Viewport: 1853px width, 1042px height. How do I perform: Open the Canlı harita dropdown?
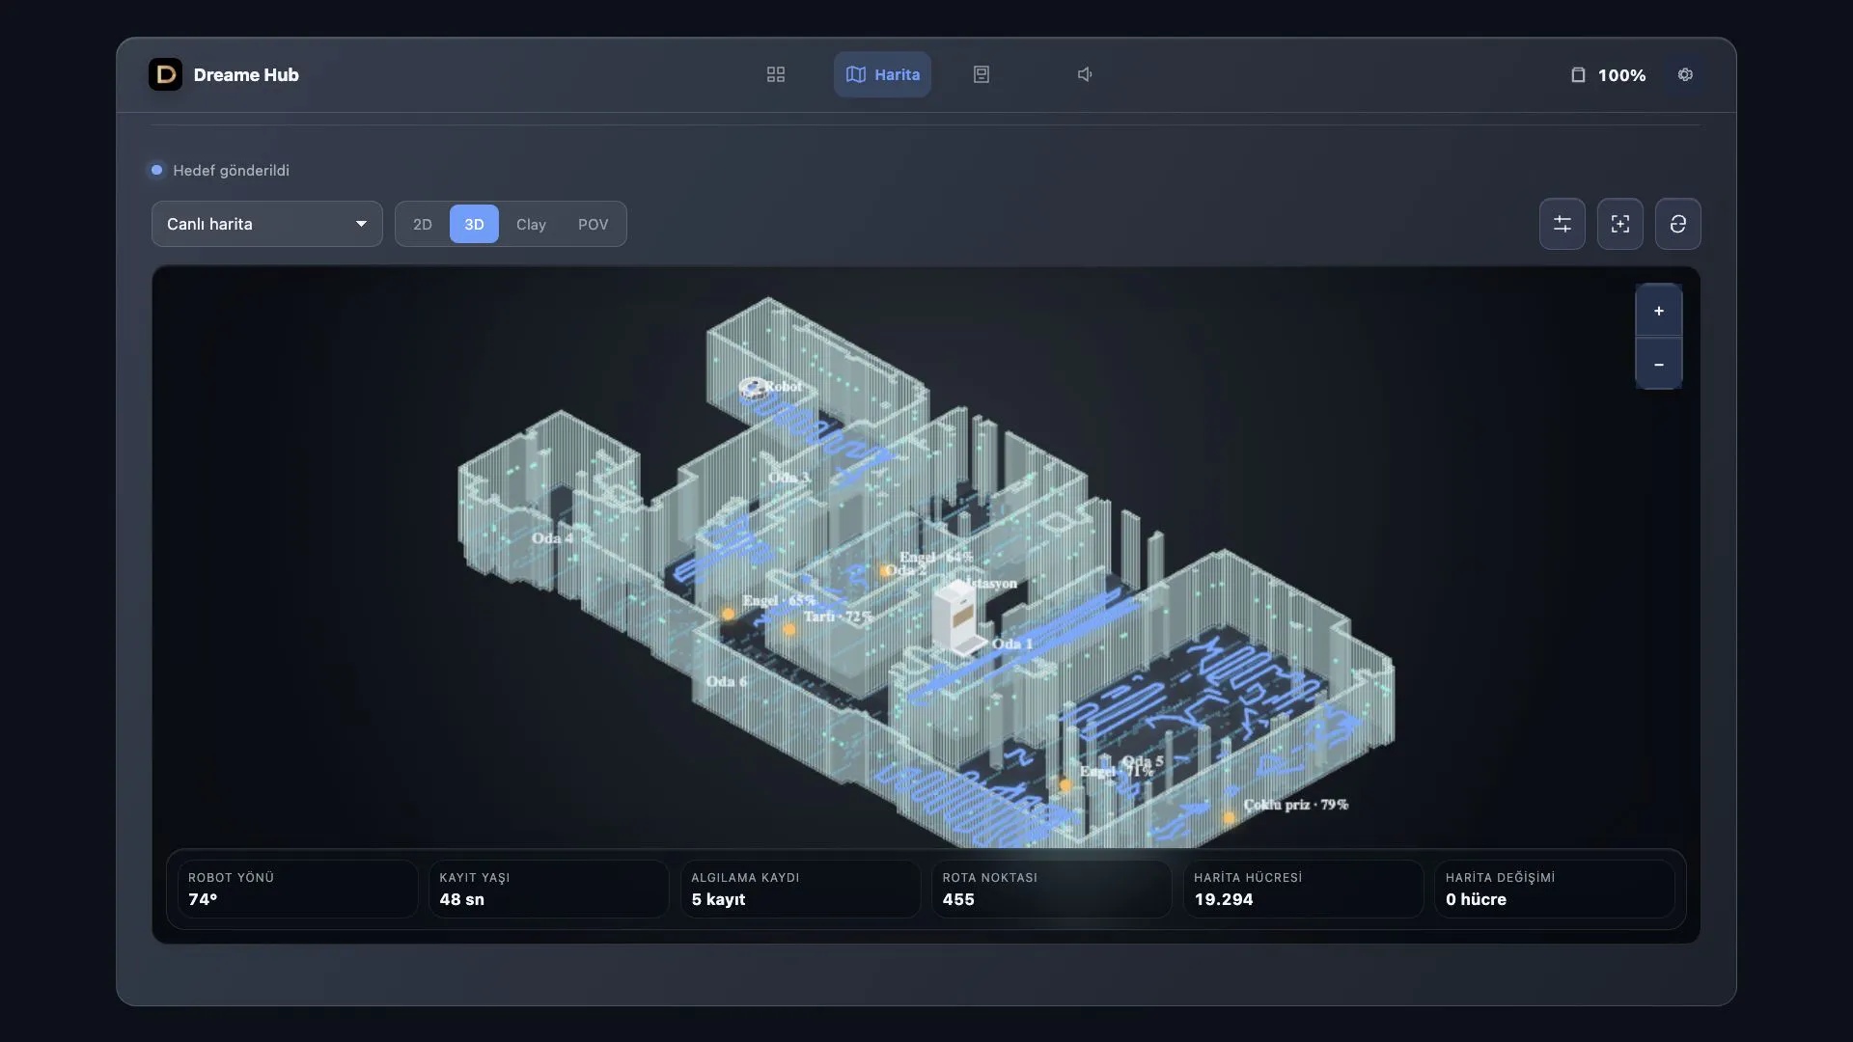[x=267, y=224]
